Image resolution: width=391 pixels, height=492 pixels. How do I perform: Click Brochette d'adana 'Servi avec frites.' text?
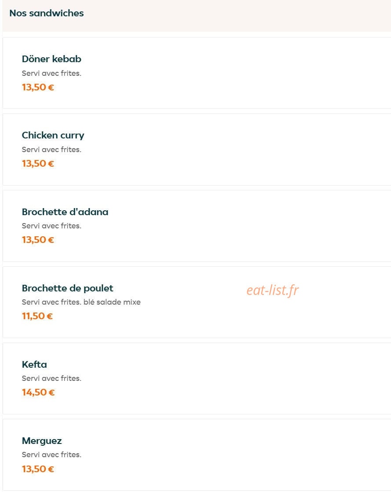[x=51, y=226]
